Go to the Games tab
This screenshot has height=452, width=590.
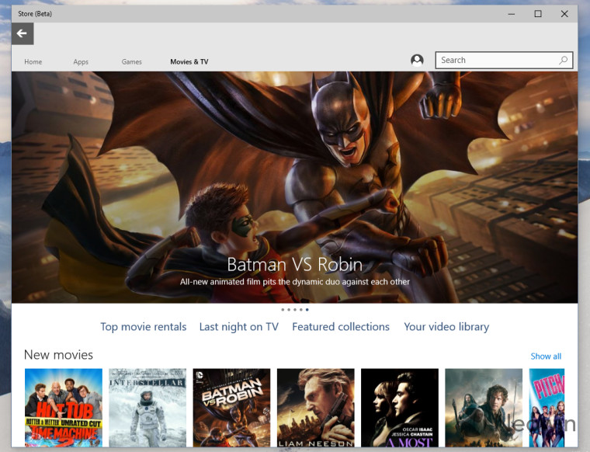(131, 62)
